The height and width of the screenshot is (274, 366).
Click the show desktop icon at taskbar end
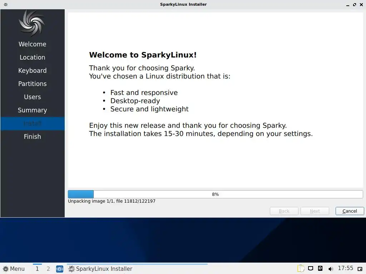(x=360, y=269)
